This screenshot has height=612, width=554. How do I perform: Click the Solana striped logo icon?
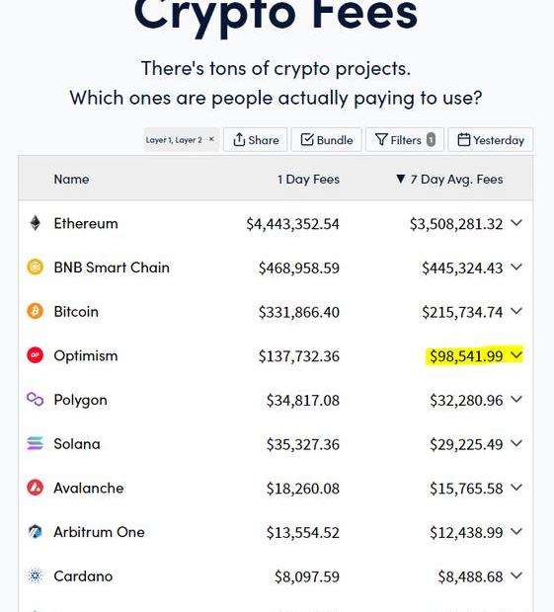(x=36, y=443)
